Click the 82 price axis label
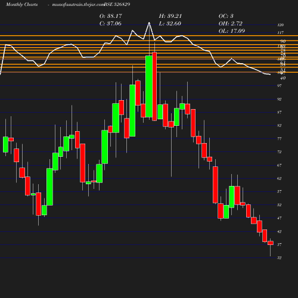 280,126
